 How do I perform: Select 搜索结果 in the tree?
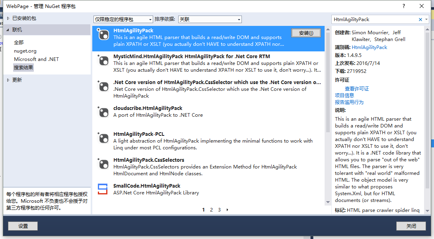23,67
